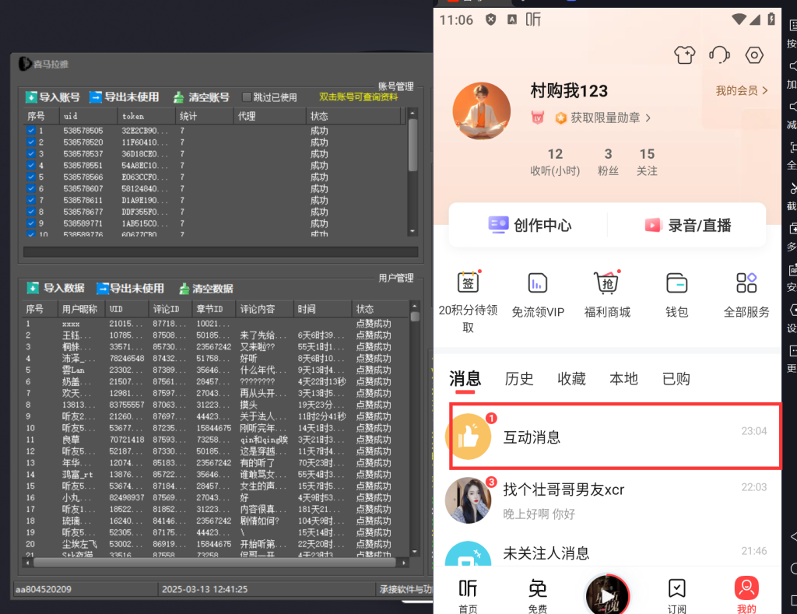Screen dimensions: 797x614
Task: Open the 全部服务 services icon
Action: (746, 282)
